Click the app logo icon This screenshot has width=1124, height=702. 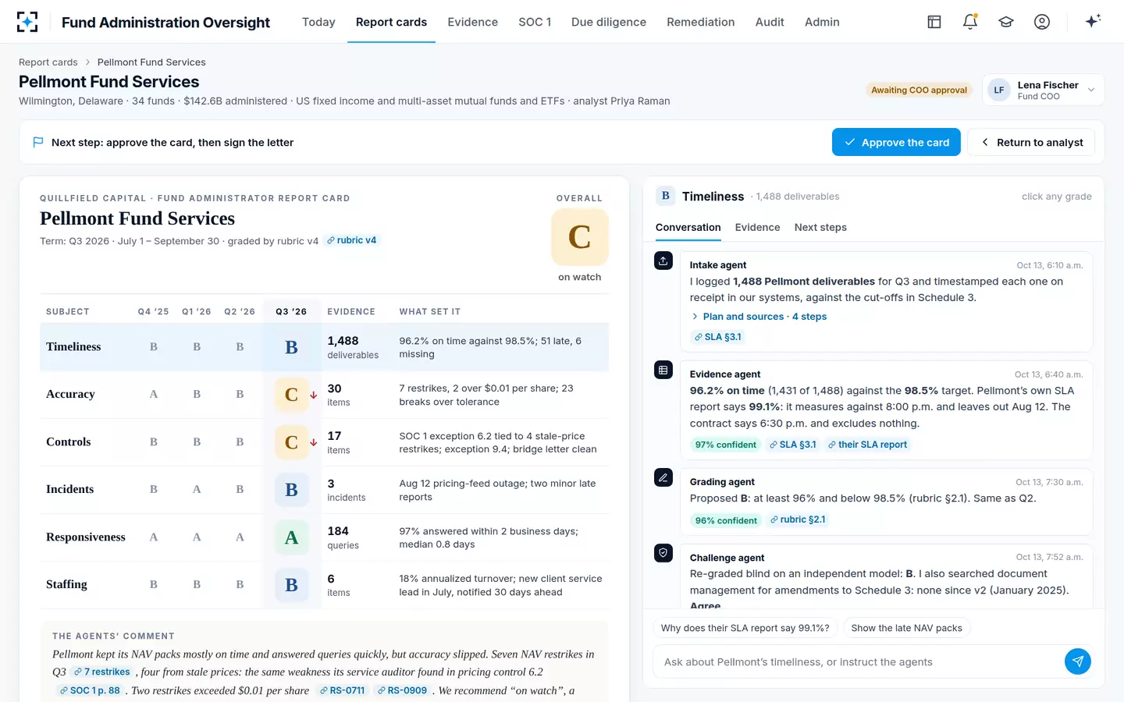tap(27, 22)
